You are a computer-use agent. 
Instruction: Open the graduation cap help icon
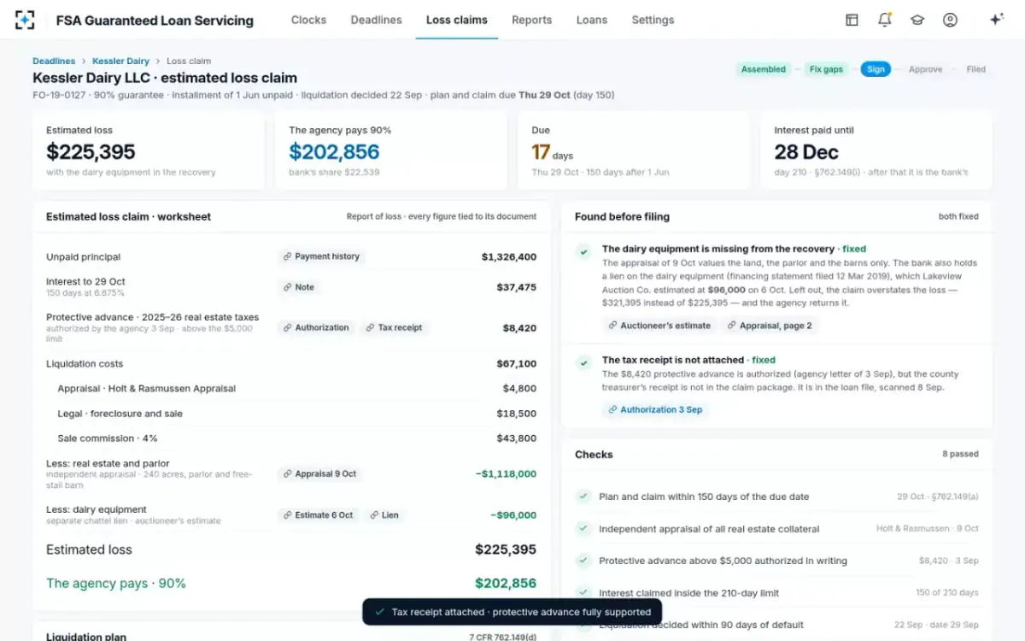coord(917,20)
